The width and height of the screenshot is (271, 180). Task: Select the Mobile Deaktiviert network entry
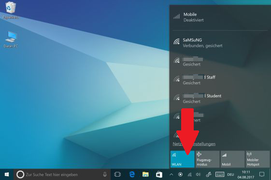pyautogui.click(x=220, y=17)
